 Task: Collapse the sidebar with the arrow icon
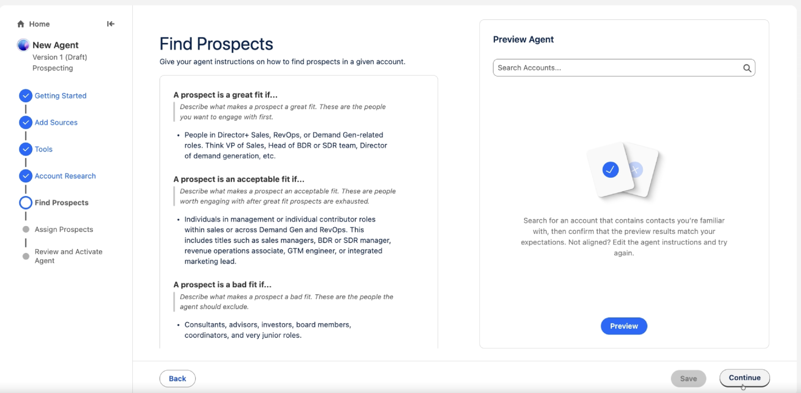click(111, 24)
